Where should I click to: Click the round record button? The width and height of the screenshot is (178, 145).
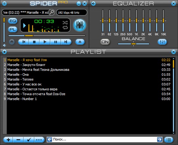[12, 42]
